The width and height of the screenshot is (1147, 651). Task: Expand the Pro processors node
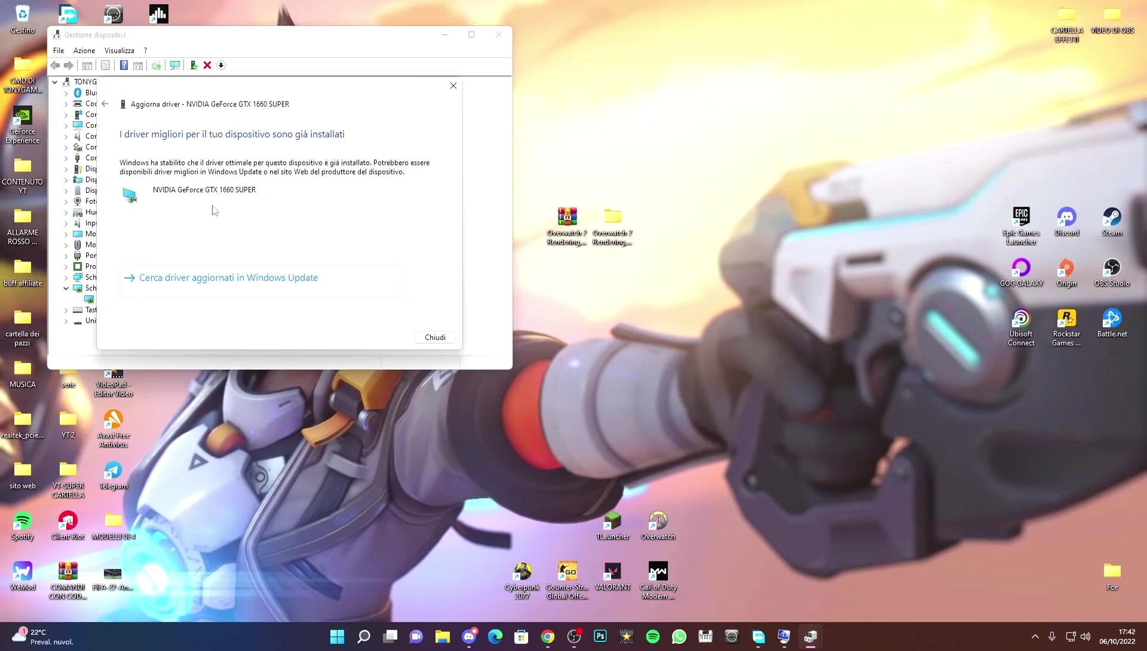(66, 267)
